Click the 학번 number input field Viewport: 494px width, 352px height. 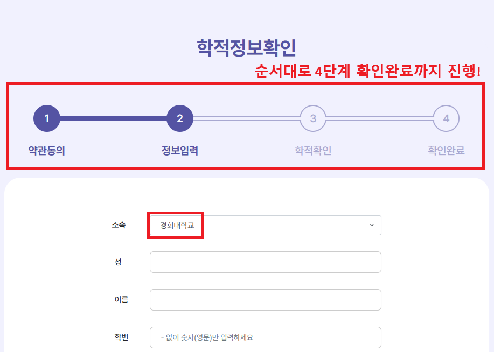tap(266, 337)
